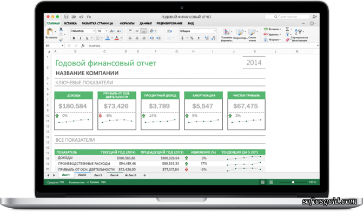Switch to the ФОРМУЛЫ ribbon tab
The height and width of the screenshot is (212, 363).
coord(127,23)
